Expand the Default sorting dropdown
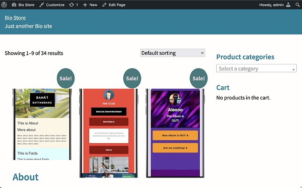The image size is (302, 188). coord(172,53)
